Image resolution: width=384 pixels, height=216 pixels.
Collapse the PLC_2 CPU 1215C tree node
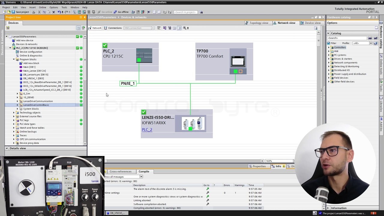(10, 48)
